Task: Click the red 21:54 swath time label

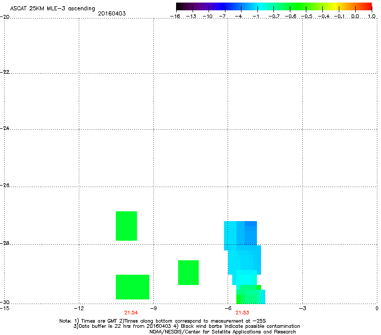Action: pyautogui.click(x=131, y=313)
